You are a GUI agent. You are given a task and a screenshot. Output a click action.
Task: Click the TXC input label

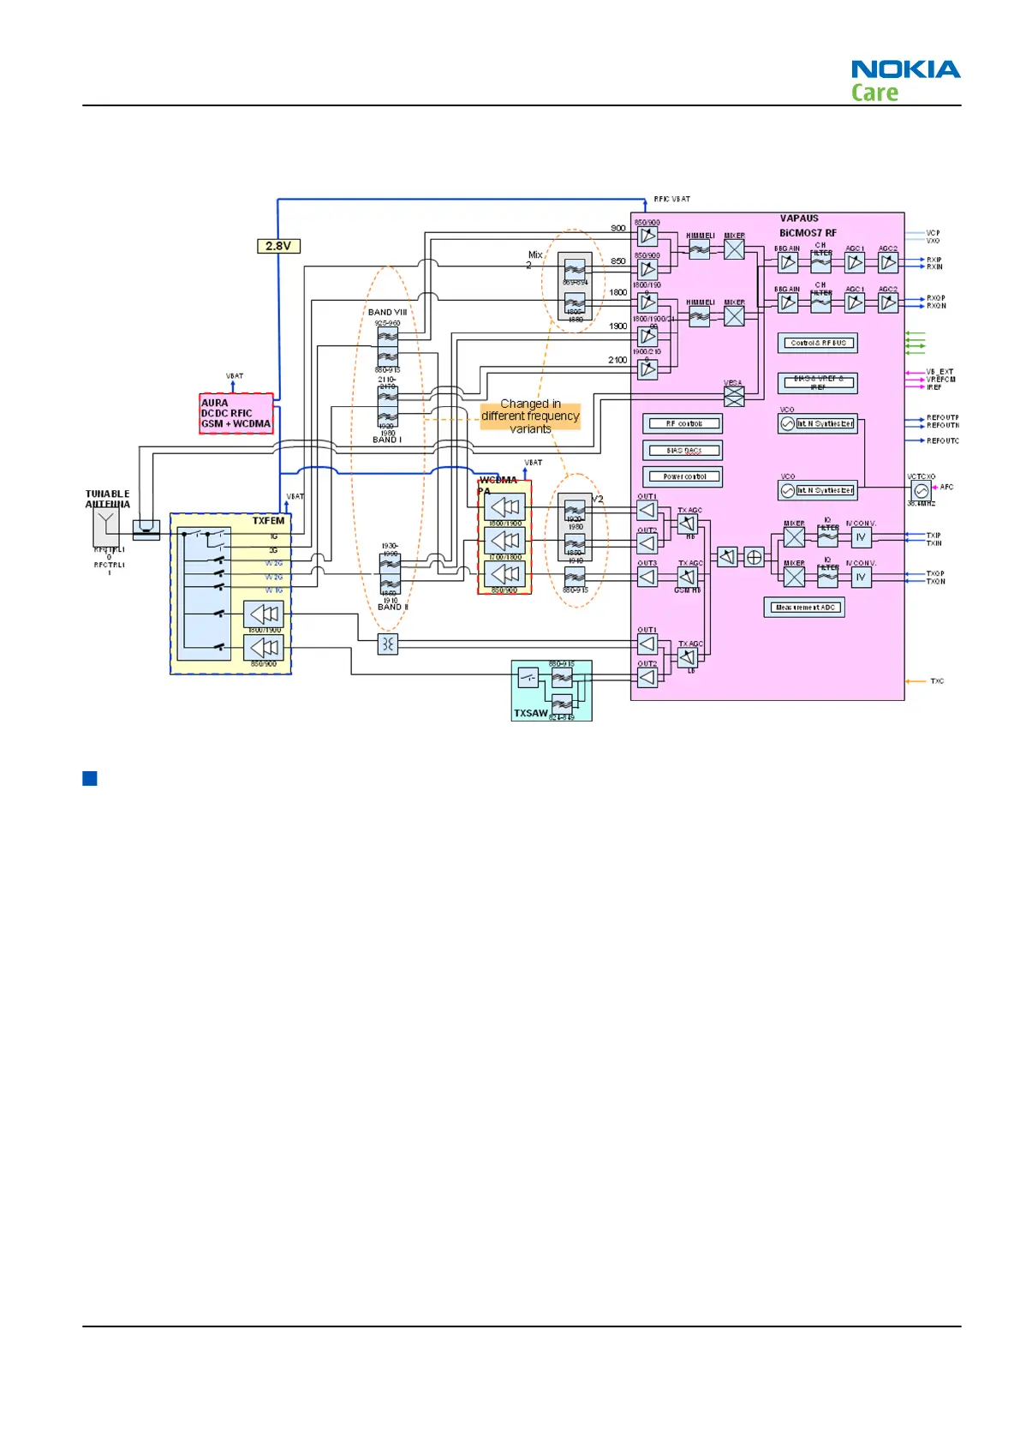(x=937, y=681)
